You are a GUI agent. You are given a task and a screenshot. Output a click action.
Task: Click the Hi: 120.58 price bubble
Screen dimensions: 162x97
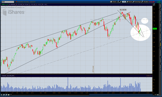pos(123,10)
